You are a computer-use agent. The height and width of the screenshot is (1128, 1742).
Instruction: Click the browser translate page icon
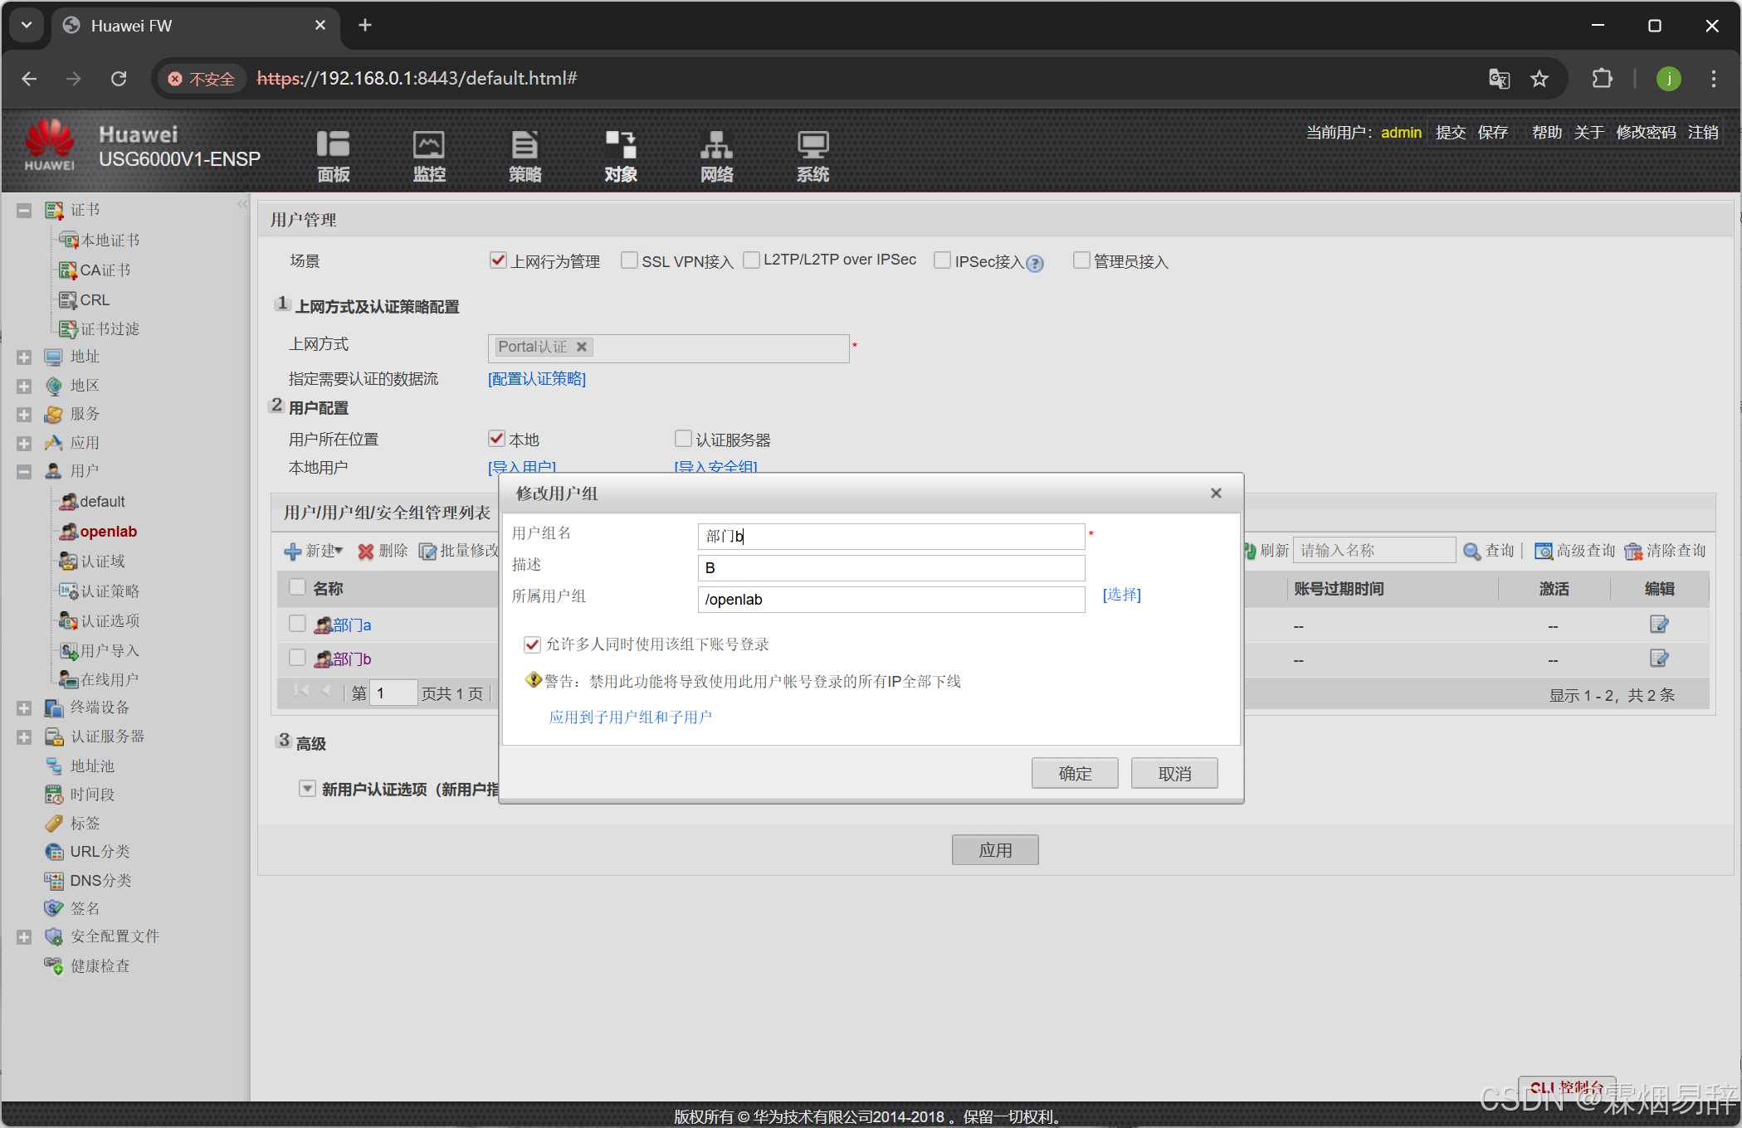click(x=1499, y=79)
